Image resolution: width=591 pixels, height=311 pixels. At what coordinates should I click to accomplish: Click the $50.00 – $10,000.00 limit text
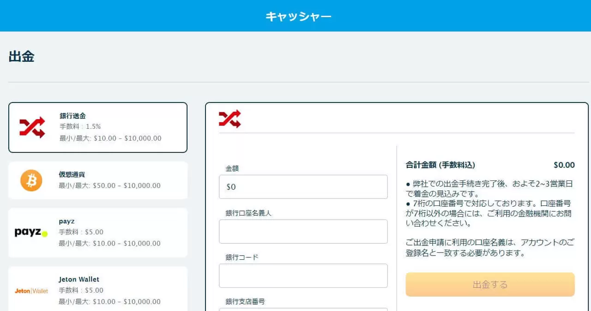[x=127, y=186]
